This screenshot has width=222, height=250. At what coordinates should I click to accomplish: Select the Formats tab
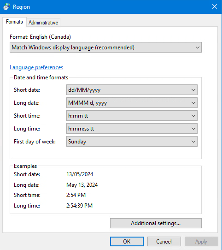pos(14,22)
